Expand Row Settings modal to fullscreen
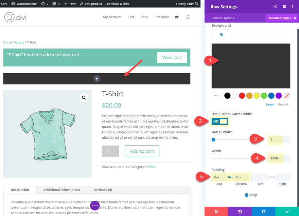This screenshot has height=216, width=299. click(275, 7)
